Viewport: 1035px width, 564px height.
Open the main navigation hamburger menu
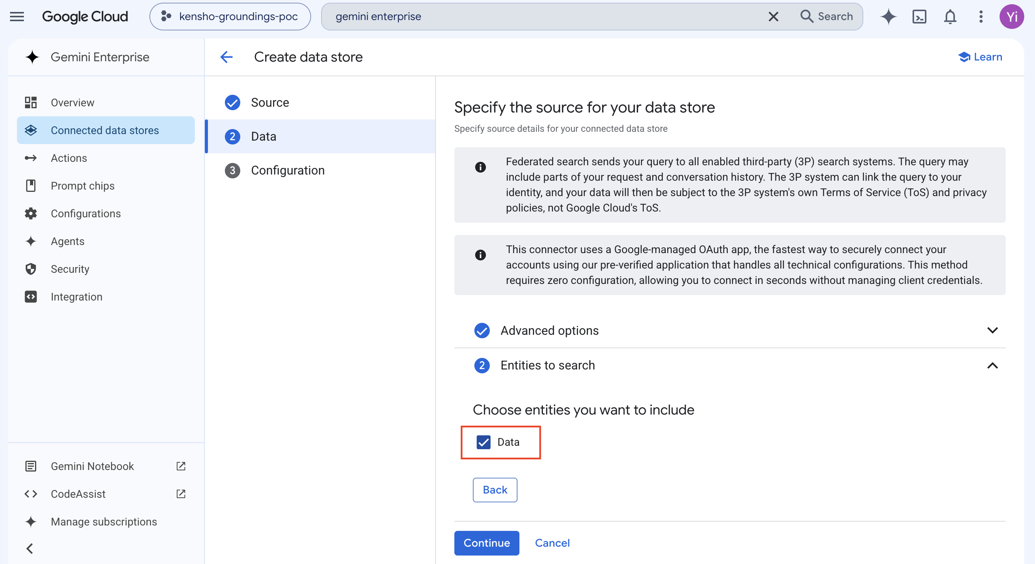(17, 17)
